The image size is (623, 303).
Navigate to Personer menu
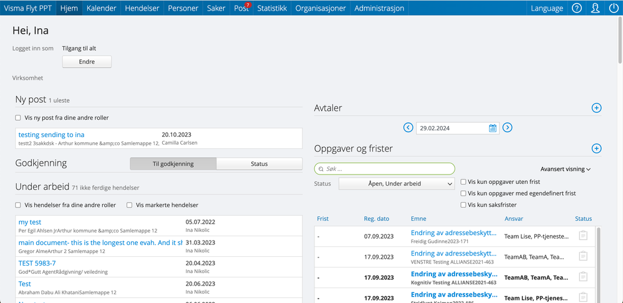(x=183, y=8)
